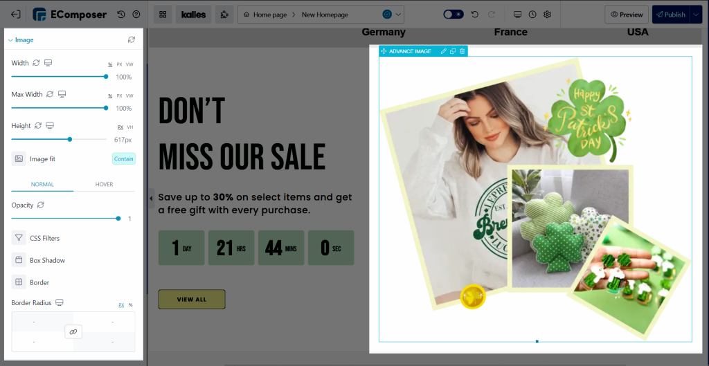Click the undo arrow in the top bar

click(475, 15)
